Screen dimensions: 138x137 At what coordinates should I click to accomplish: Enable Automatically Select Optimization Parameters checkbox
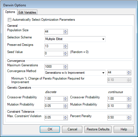9,20
